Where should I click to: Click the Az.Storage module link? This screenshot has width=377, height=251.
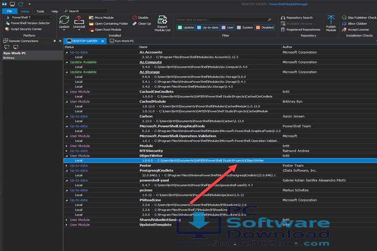click(150, 72)
